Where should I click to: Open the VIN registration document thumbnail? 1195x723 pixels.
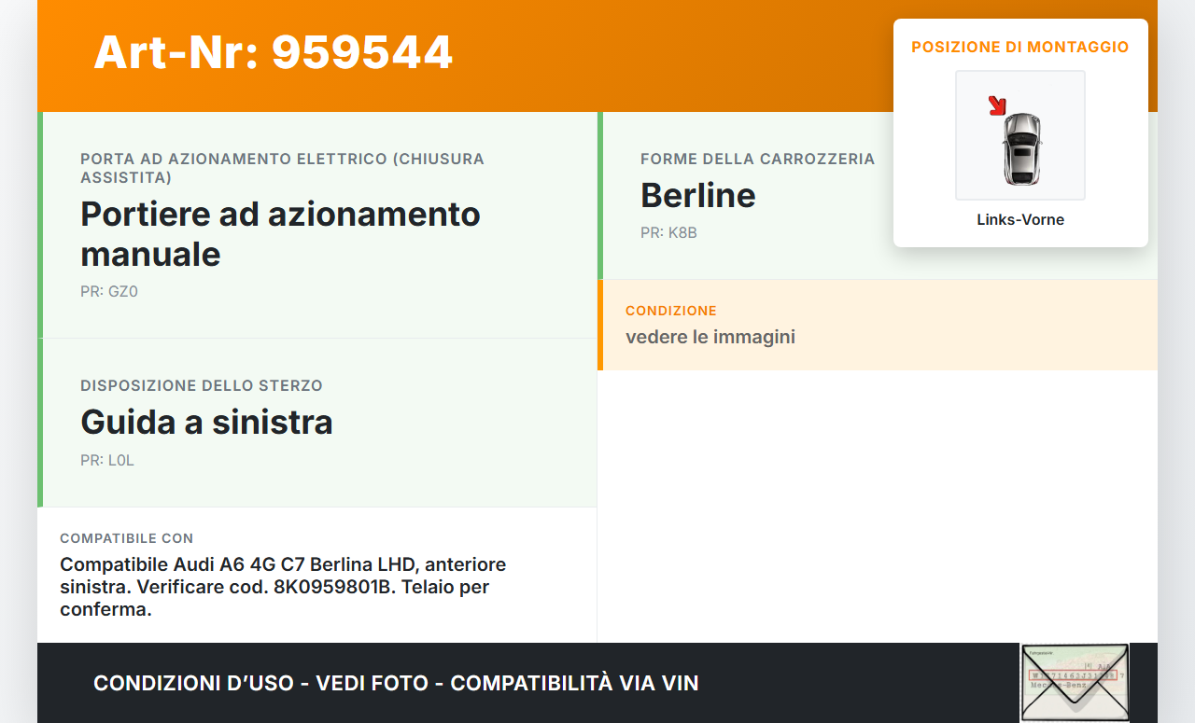point(1075,683)
